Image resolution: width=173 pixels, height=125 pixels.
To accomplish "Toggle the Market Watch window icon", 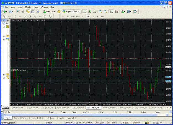I will pyautogui.click(x=18, y=11).
